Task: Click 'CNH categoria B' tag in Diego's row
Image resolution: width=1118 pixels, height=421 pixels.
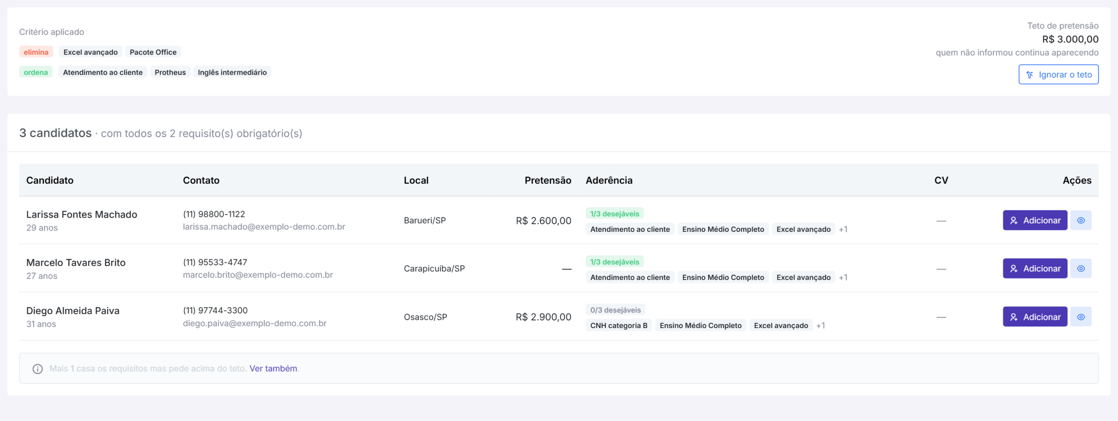Action: point(619,325)
